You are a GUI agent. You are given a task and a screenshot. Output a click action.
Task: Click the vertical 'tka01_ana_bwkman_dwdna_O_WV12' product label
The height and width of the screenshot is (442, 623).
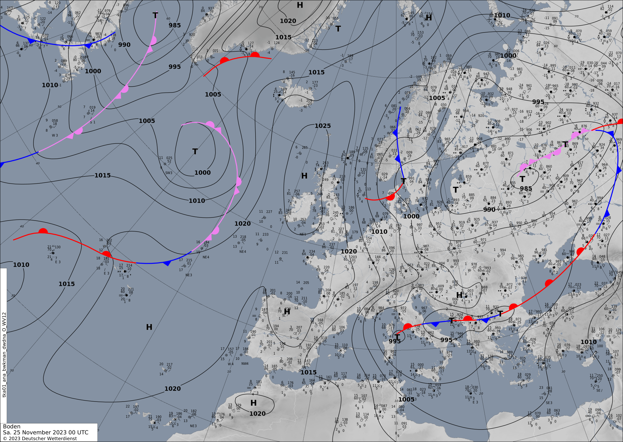click(4, 354)
